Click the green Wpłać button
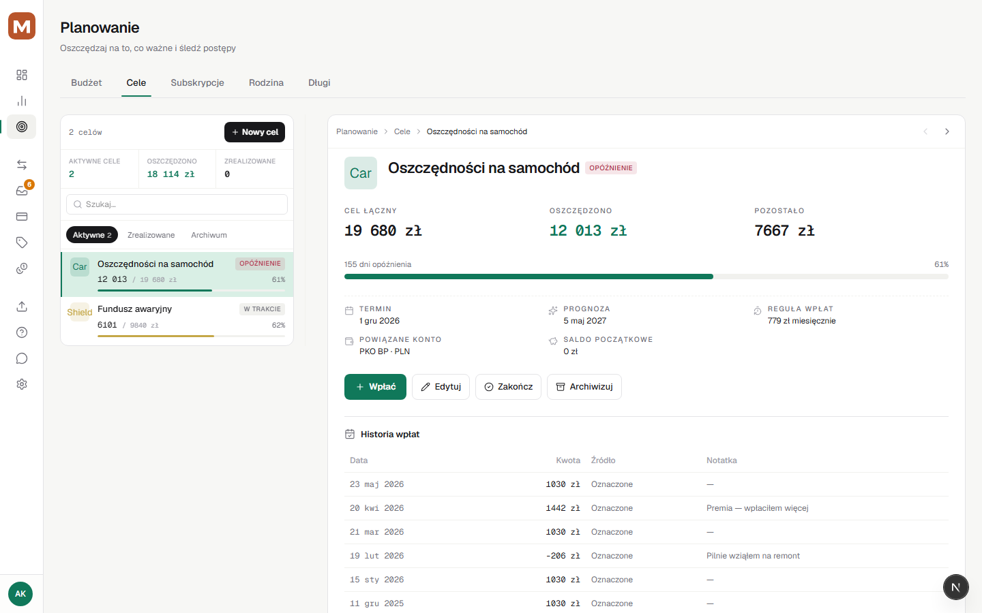 click(375, 387)
